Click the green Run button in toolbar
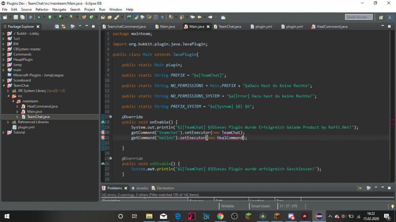This screenshot has height=222, width=396. (50, 17)
